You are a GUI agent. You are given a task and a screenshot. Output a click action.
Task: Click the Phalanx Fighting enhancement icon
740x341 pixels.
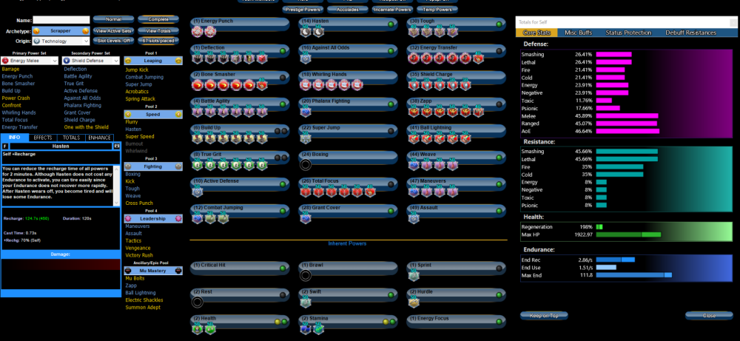306,112
